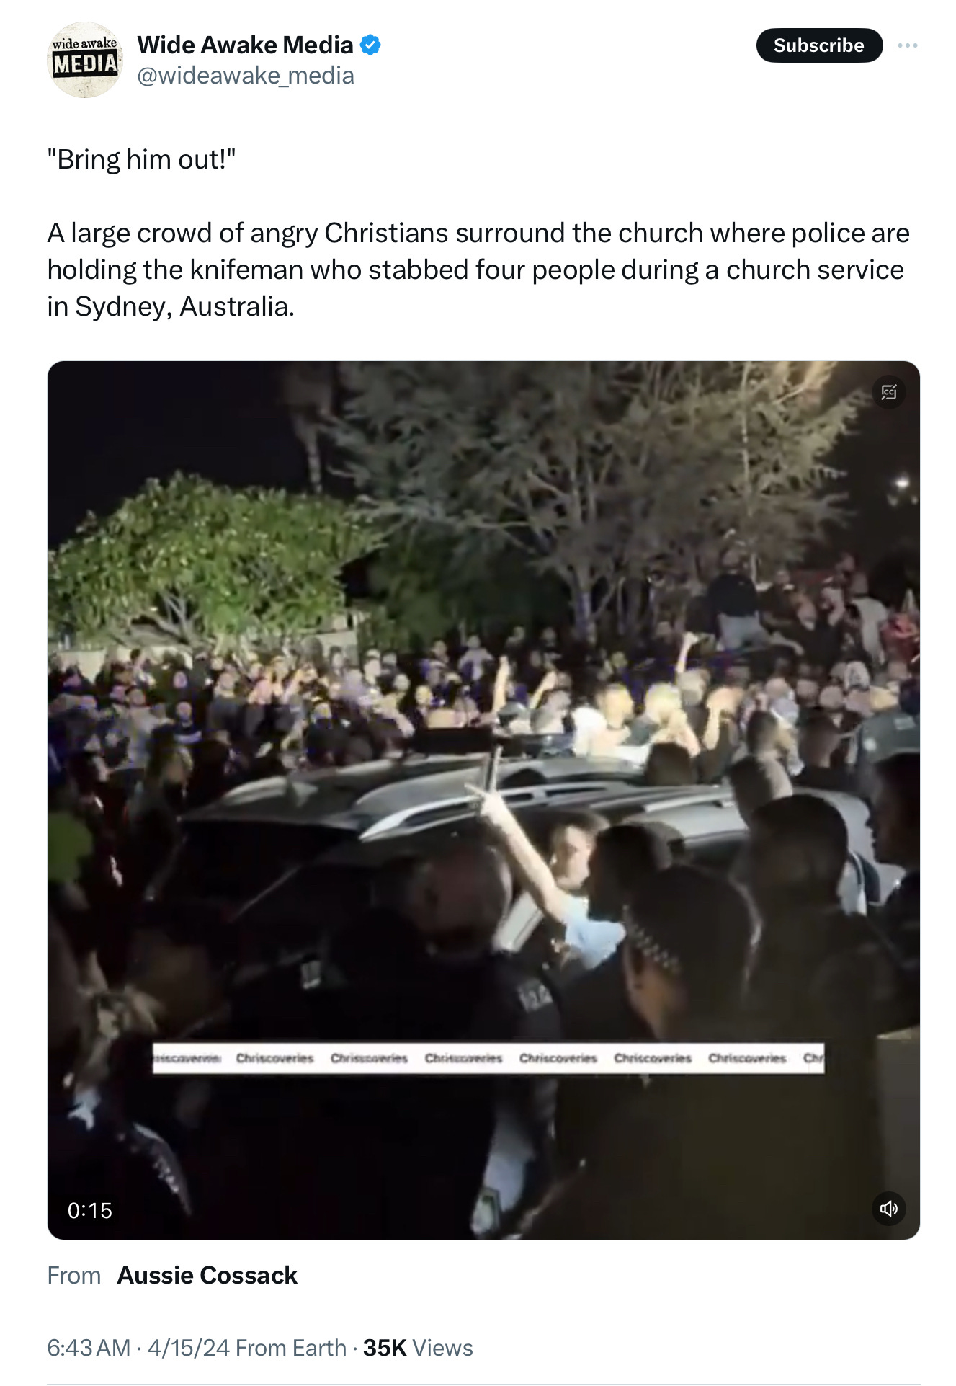Play the crowd video thumbnail
The image size is (956, 1386).
pyautogui.click(x=483, y=800)
